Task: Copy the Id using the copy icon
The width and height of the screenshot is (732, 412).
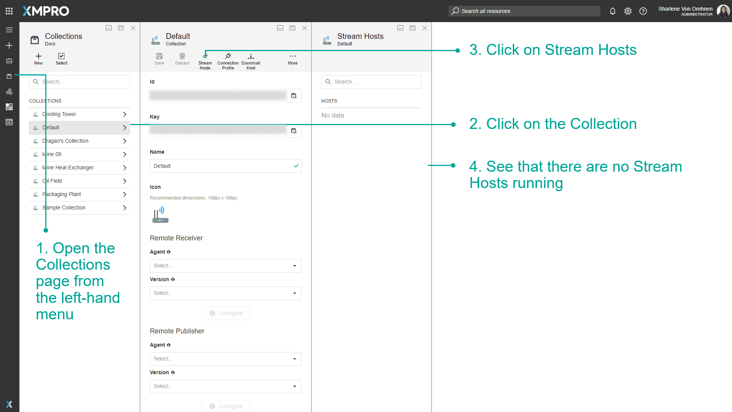Action: click(x=294, y=95)
